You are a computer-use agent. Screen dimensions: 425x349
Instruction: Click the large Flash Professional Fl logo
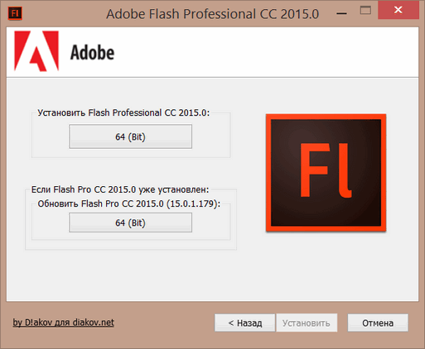pyautogui.click(x=326, y=173)
